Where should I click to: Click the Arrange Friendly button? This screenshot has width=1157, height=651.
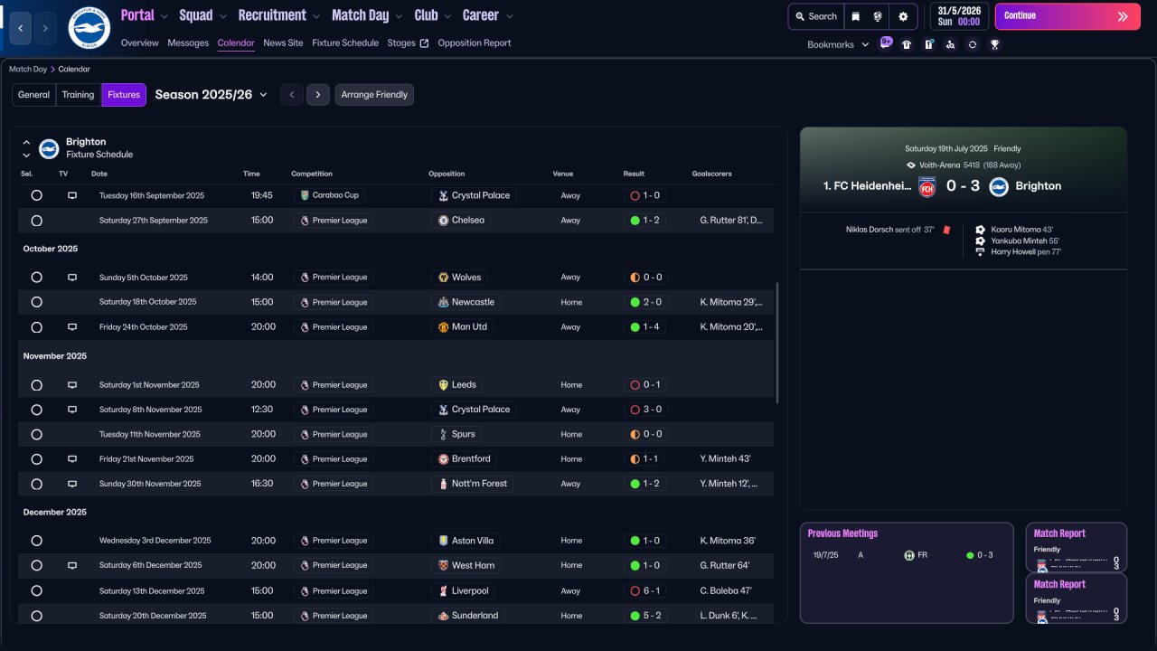click(374, 95)
